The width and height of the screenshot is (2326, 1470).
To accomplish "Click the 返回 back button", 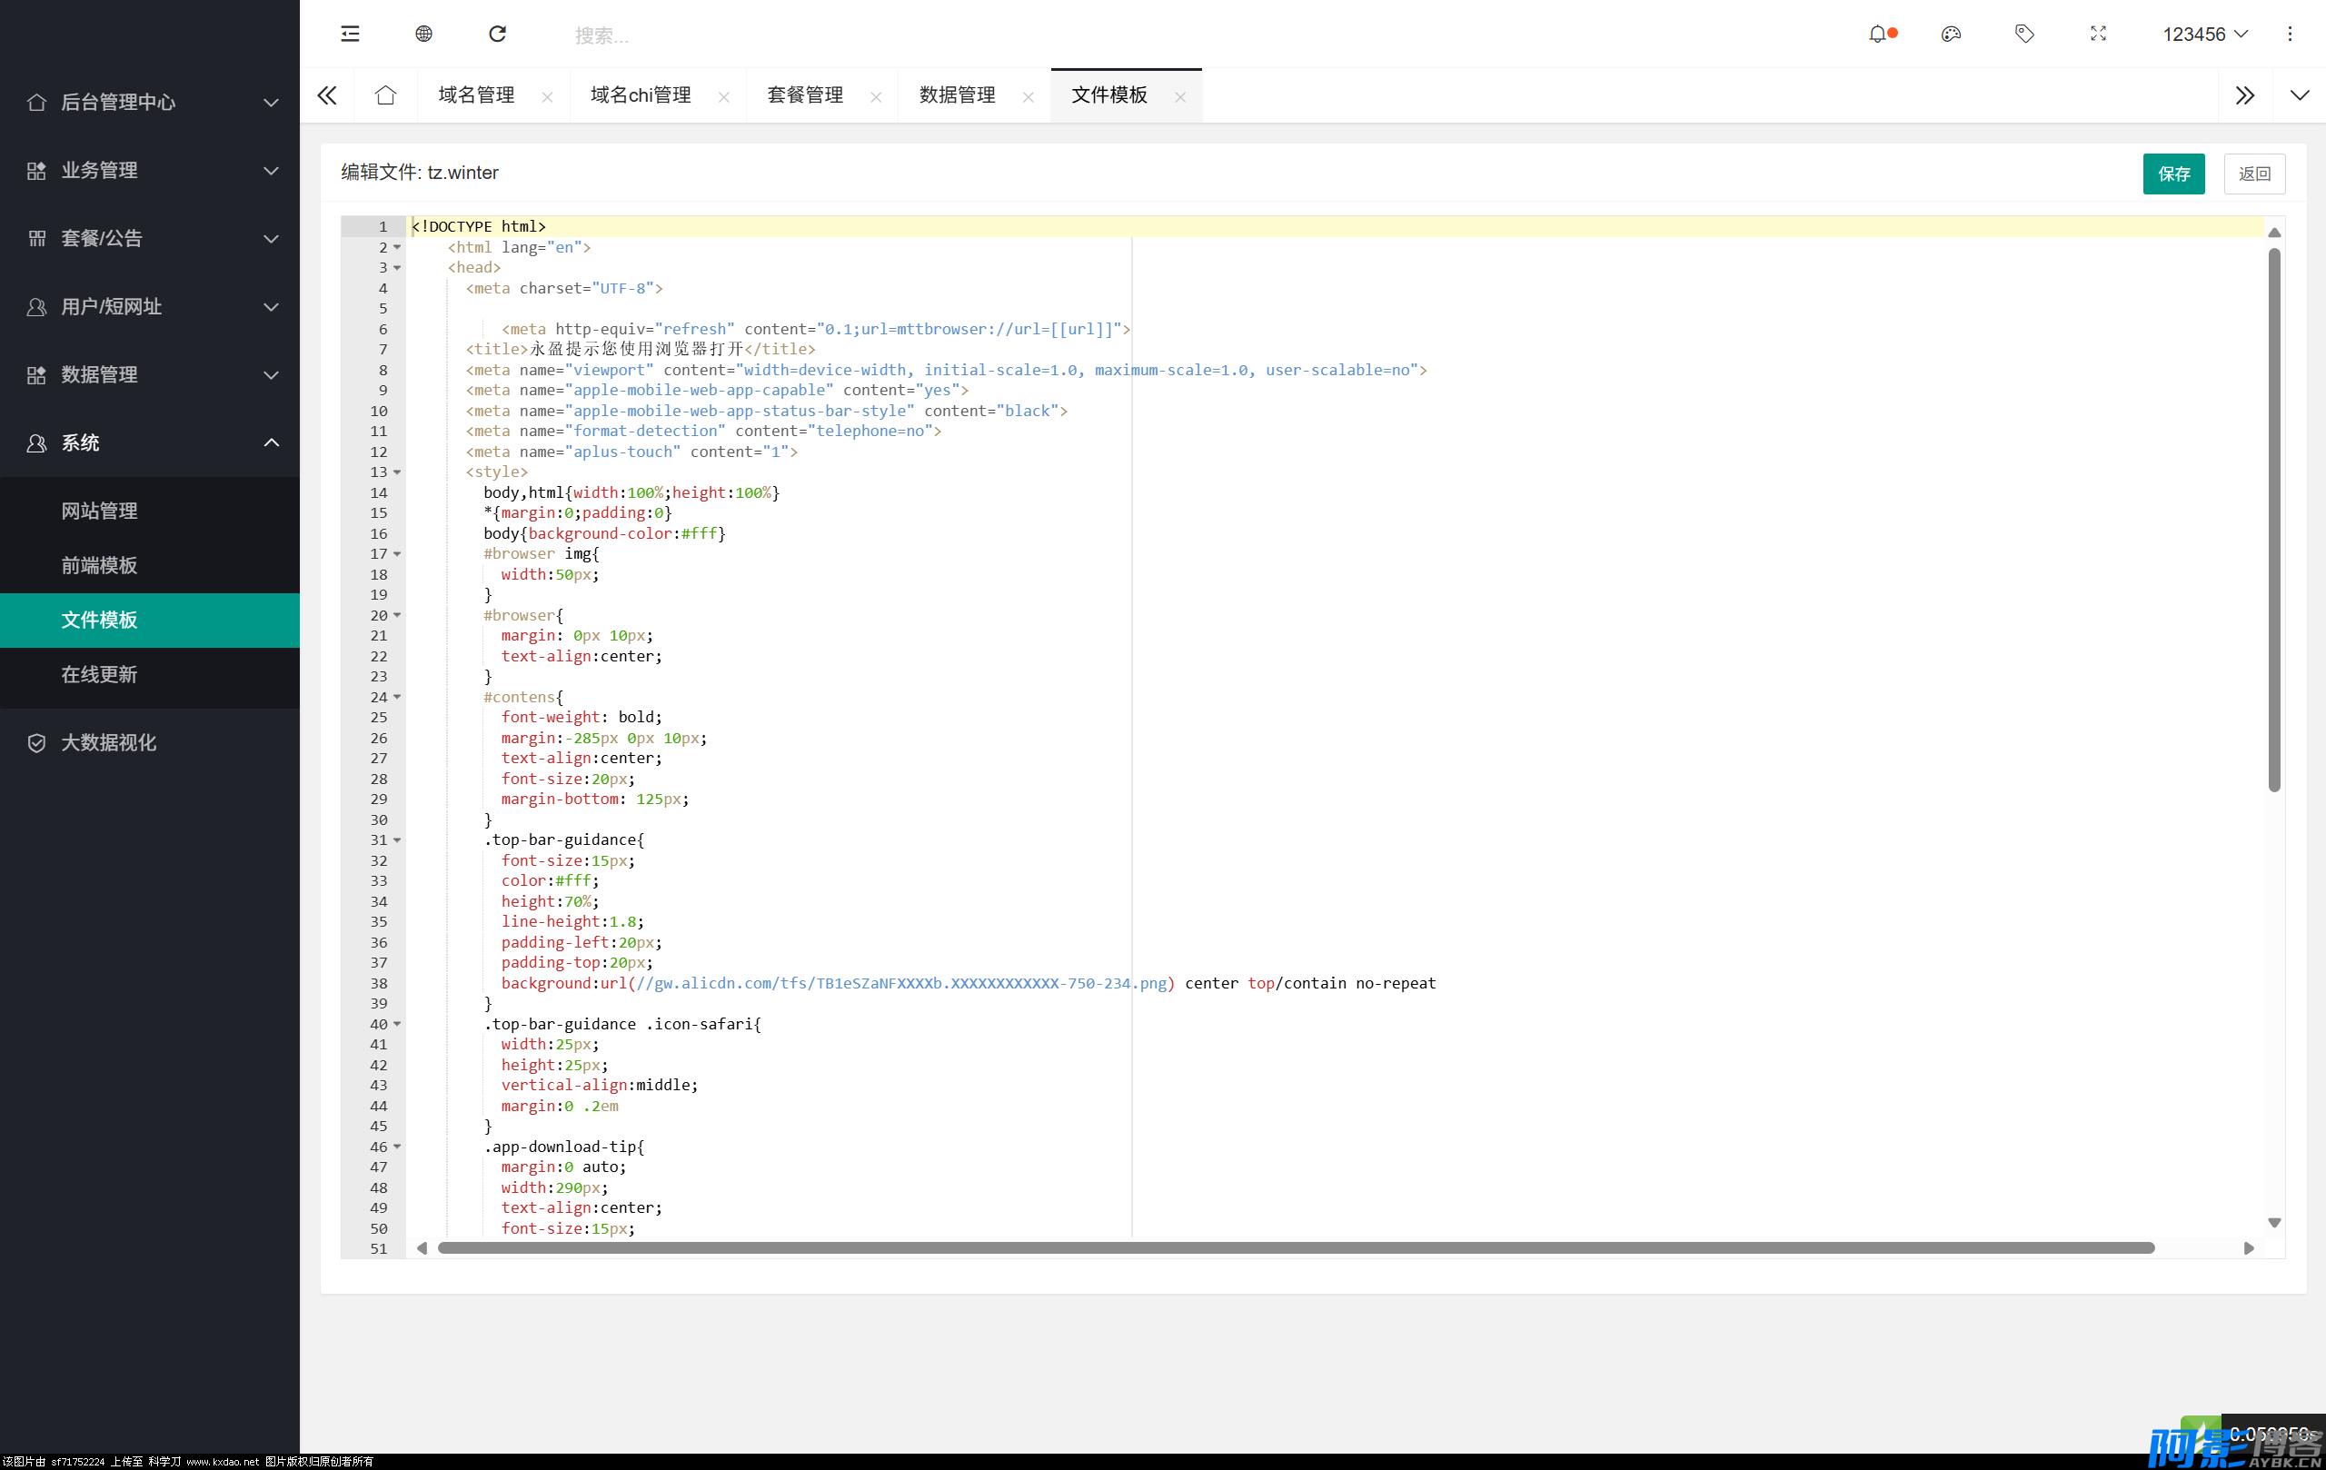I will pos(2253,174).
